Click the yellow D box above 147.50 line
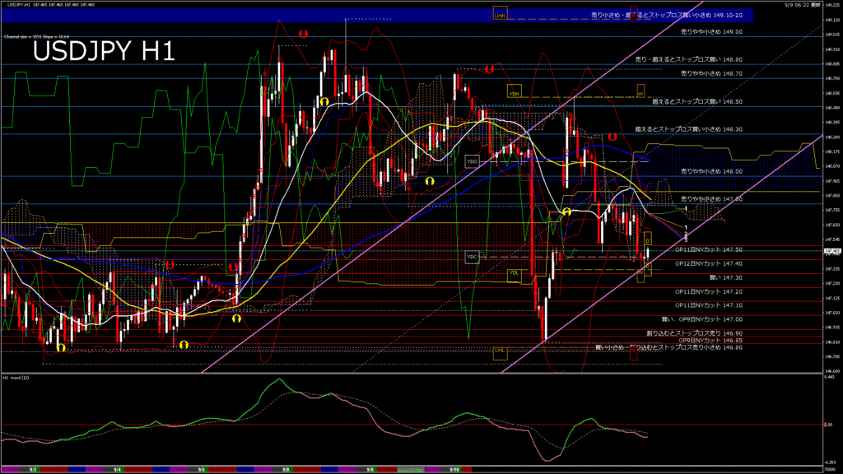Screen dimensions: 843x474 [648, 238]
